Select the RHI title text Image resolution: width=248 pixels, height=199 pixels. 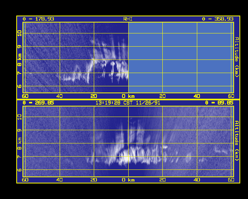point(128,19)
